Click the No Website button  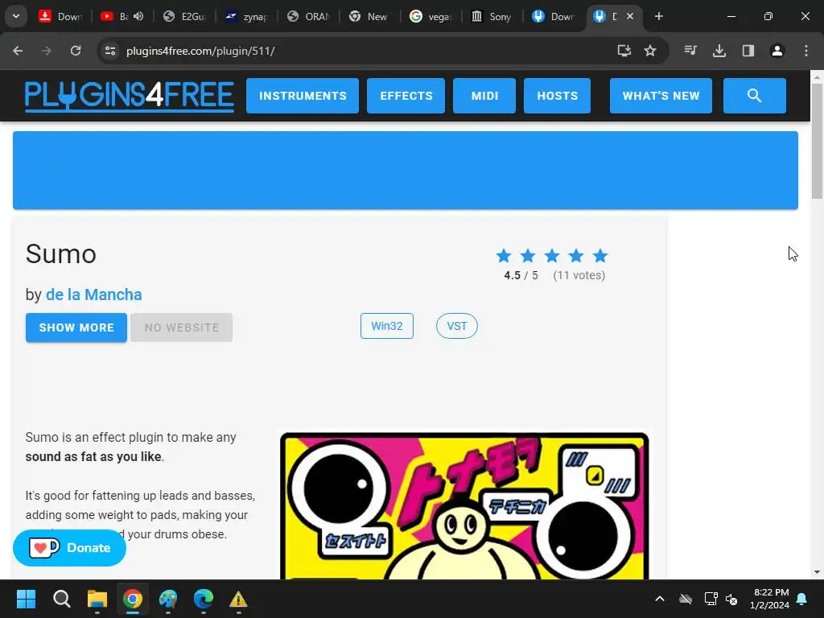coord(181,328)
